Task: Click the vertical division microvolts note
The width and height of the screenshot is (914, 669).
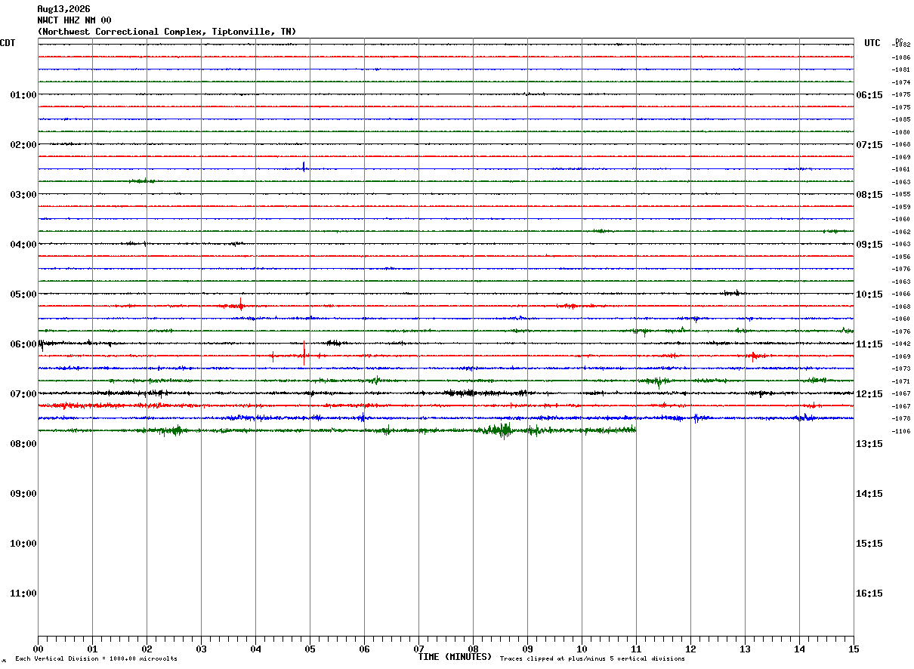Action: point(96,659)
